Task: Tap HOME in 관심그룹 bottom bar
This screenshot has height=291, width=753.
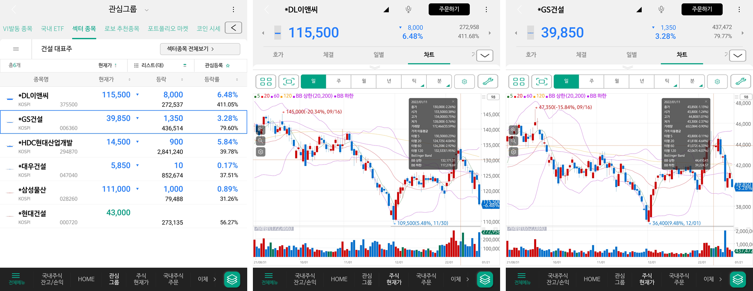Action: point(86,279)
